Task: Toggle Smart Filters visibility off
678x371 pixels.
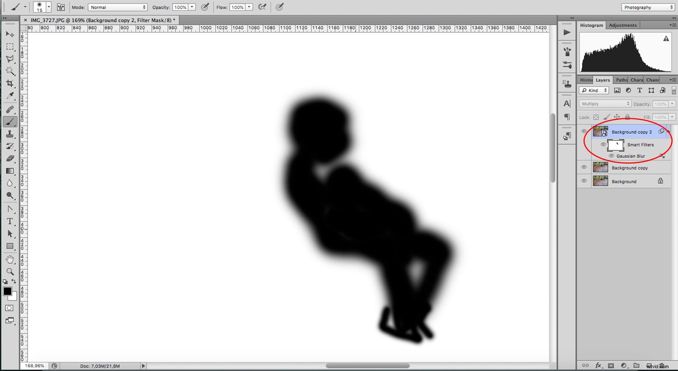Action: pyautogui.click(x=603, y=145)
